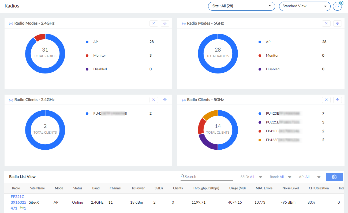Remove the Radio Modes - 2.4GHz widget
Screen dimensions: 348x213
click(154, 23)
